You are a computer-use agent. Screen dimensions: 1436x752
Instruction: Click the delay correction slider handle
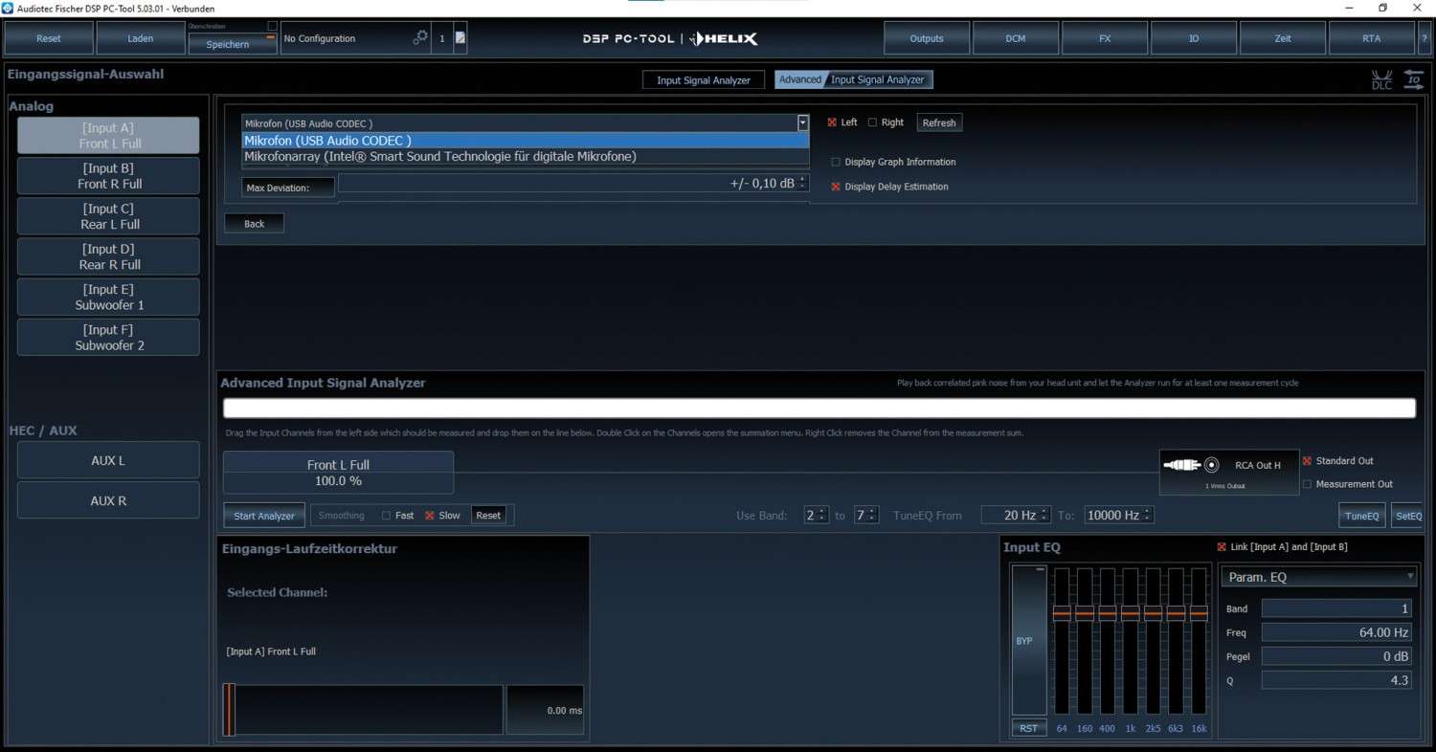[230, 710]
